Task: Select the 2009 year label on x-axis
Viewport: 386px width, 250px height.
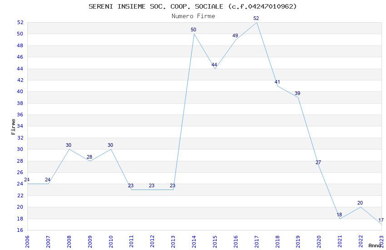Action: [x=90, y=241]
